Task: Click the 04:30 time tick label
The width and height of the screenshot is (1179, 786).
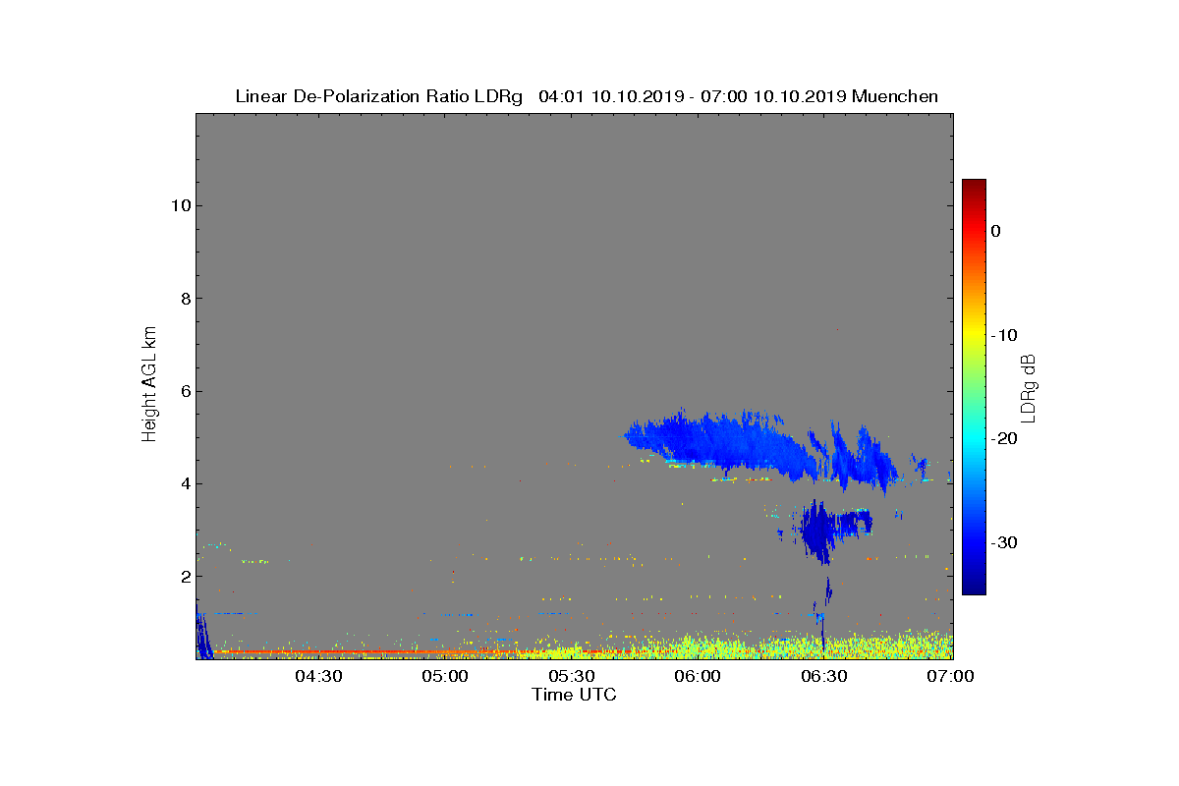Action: point(318,677)
